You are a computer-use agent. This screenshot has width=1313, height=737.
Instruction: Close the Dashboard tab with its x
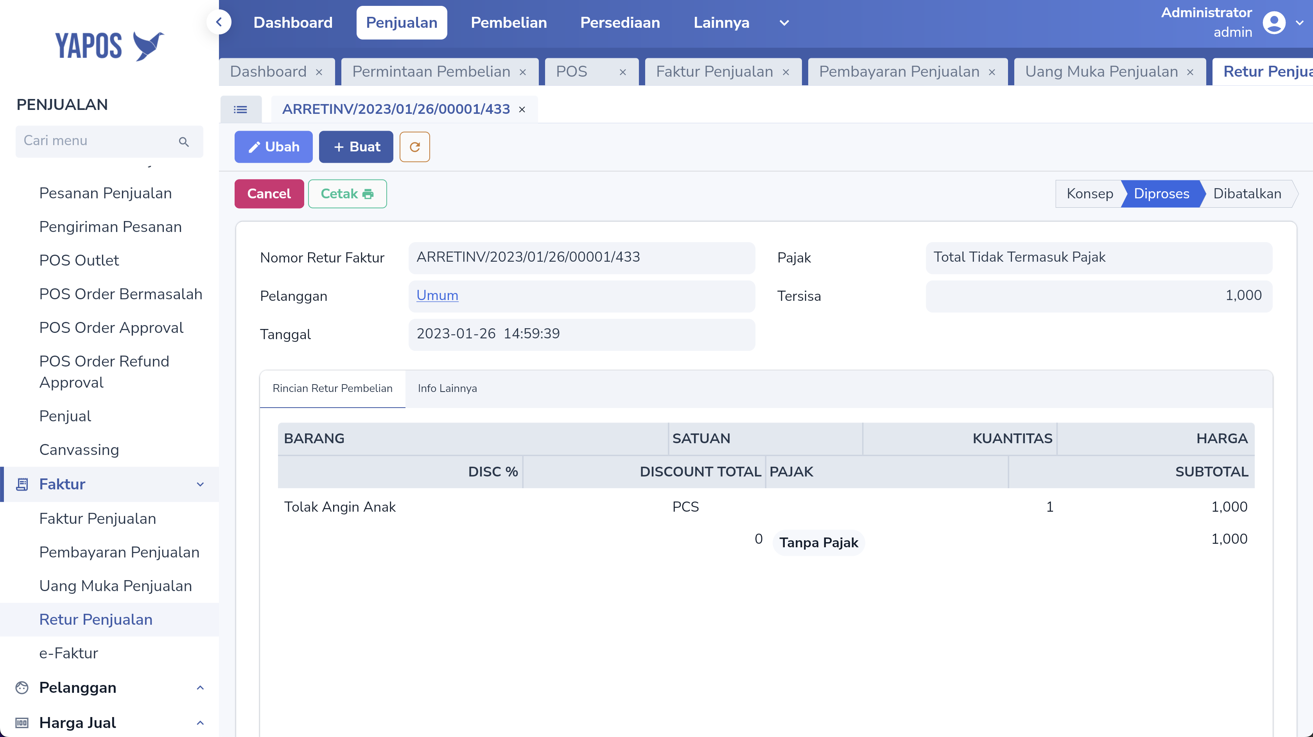(319, 72)
